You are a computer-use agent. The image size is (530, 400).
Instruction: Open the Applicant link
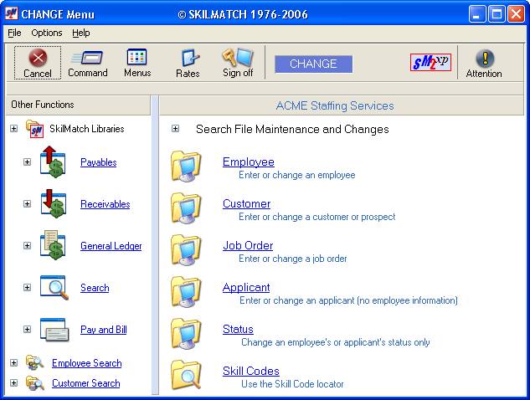[246, 288]
